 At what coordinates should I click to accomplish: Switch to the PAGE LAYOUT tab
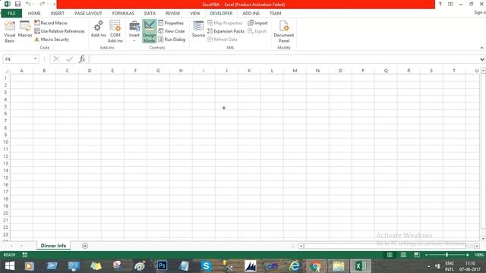click(88, 14)
